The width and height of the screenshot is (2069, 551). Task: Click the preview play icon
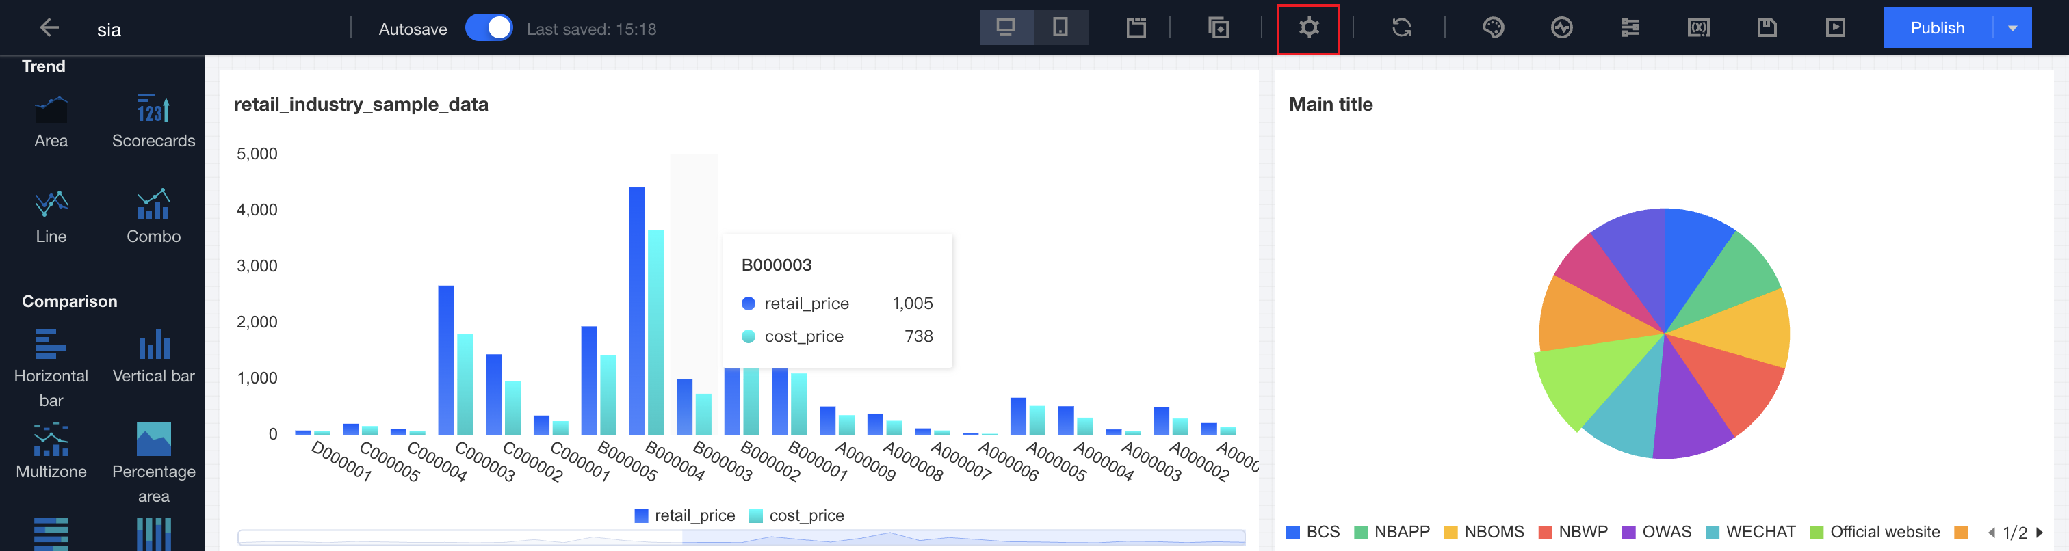coord(1834,28)
